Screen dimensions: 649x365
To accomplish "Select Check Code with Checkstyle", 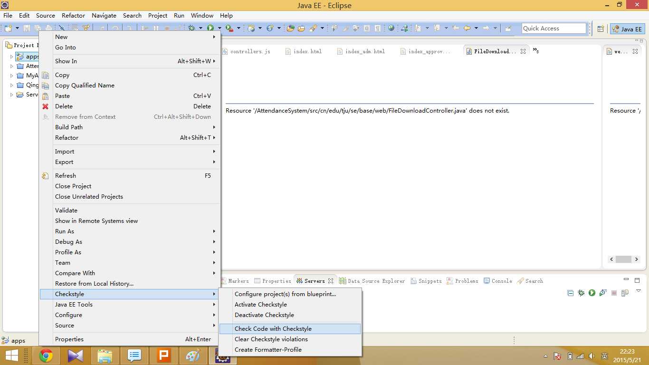I will (290, 328).
